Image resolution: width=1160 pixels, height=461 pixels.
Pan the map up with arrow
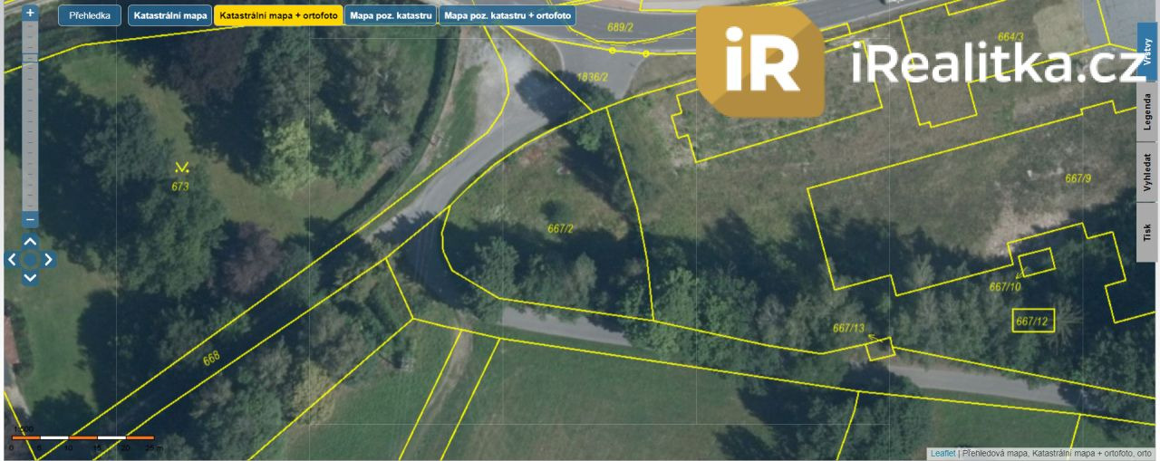[x=30, y=241]
